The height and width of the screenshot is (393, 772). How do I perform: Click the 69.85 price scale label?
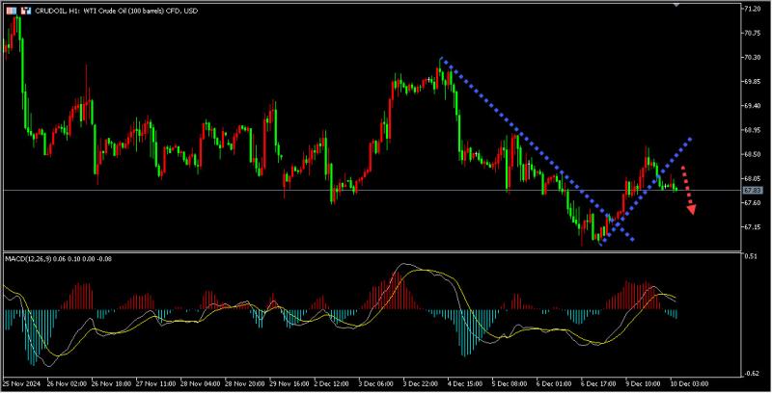[753, 82]
